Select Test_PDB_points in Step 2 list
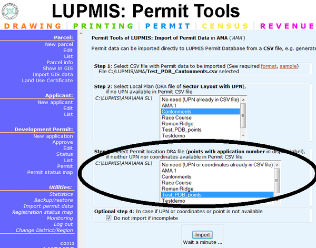The image size is (316, 248). [200, 130]
